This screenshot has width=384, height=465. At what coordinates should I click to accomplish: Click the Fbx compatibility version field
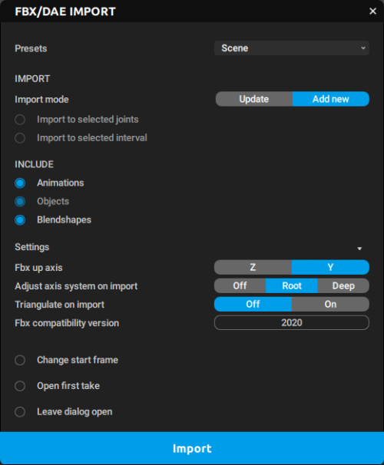[x=292, y=322]
